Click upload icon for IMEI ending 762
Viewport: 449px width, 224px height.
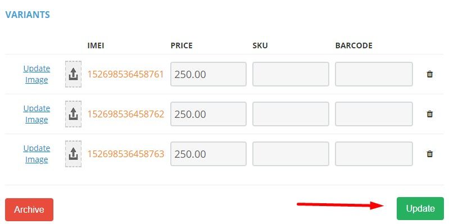[x=73, y=114]
